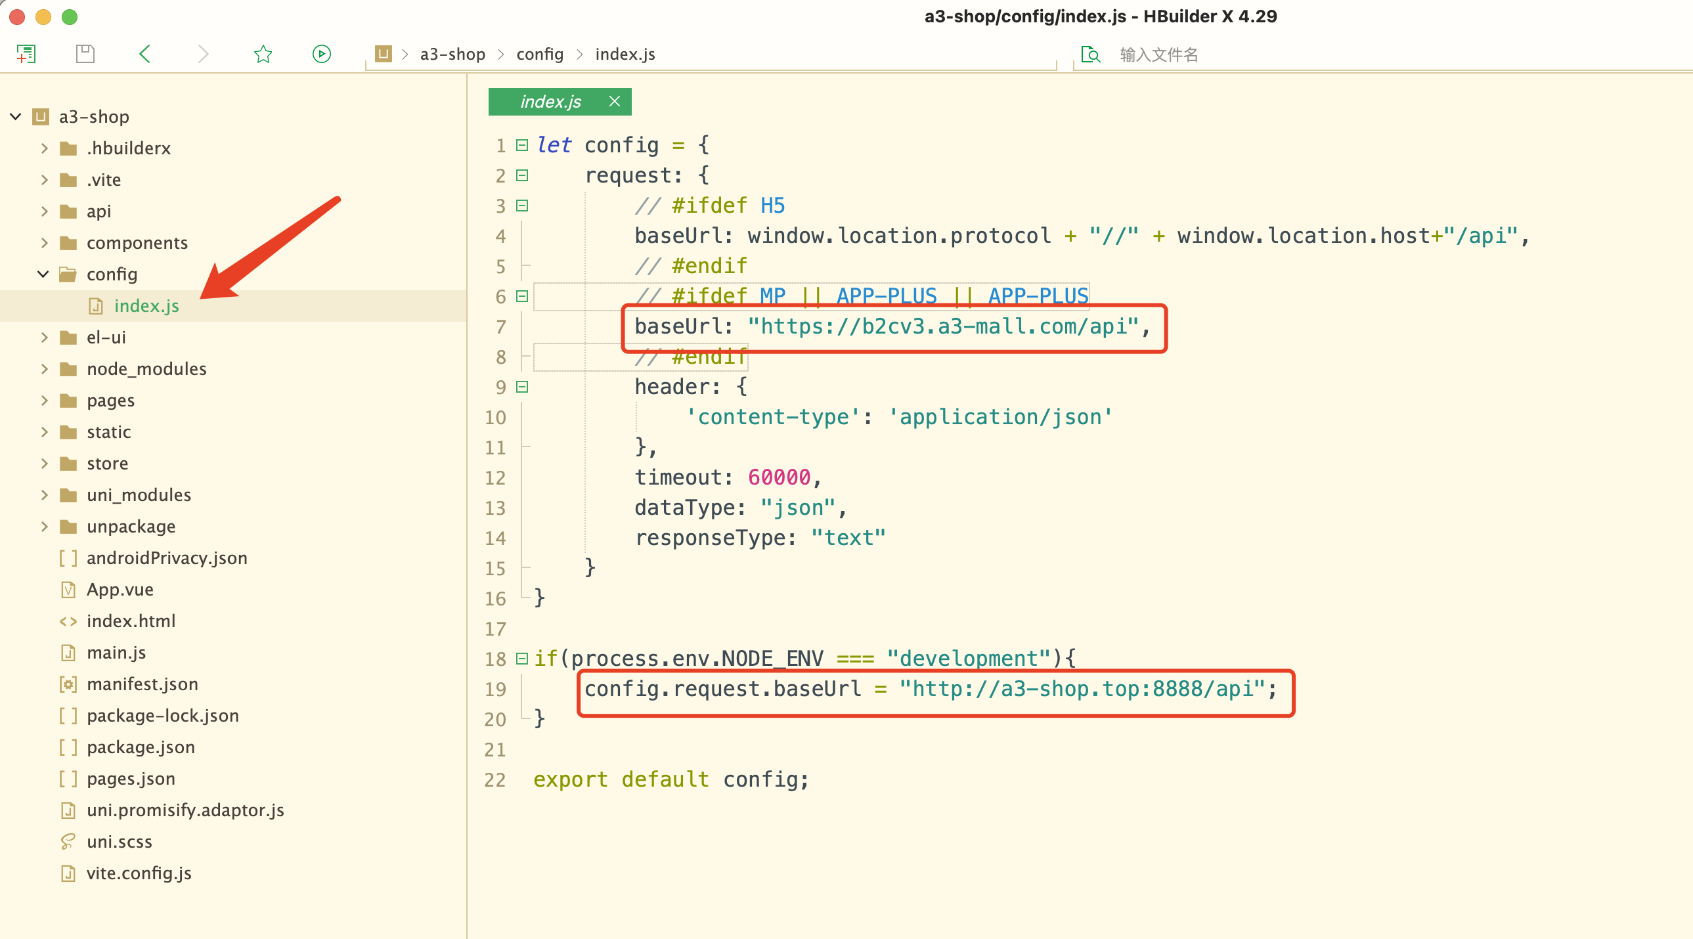Open index.html in the project tree
Image resolution: width=1693 pixels, height=939 pixels.
[x=131, y=622]
